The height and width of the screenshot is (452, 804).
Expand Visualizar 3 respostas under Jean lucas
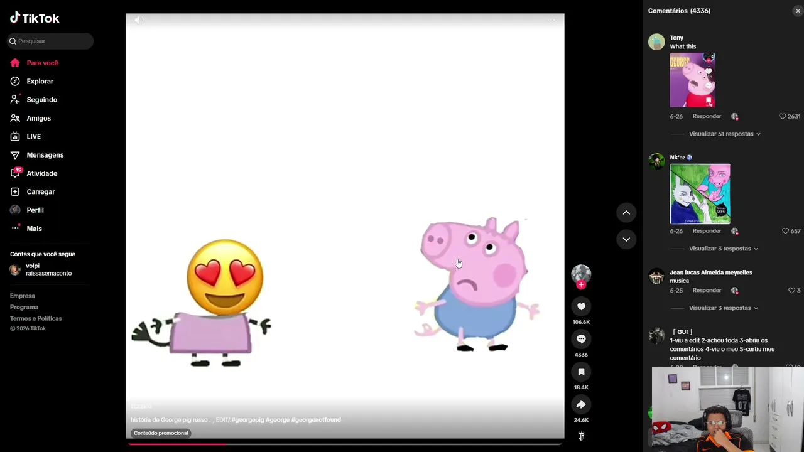click(x=723, y=308)
